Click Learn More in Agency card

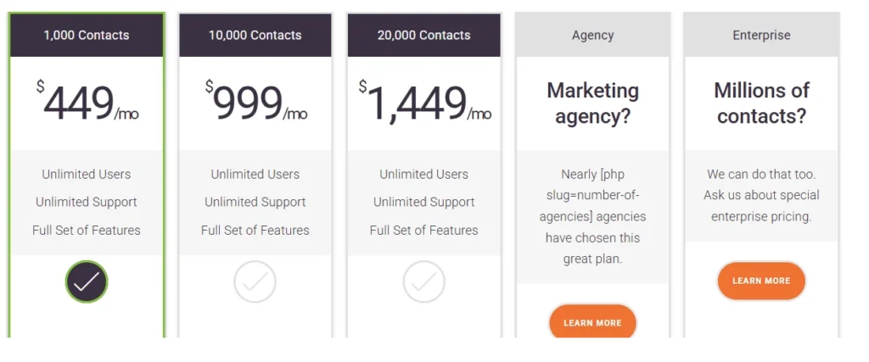coord(592,323)
